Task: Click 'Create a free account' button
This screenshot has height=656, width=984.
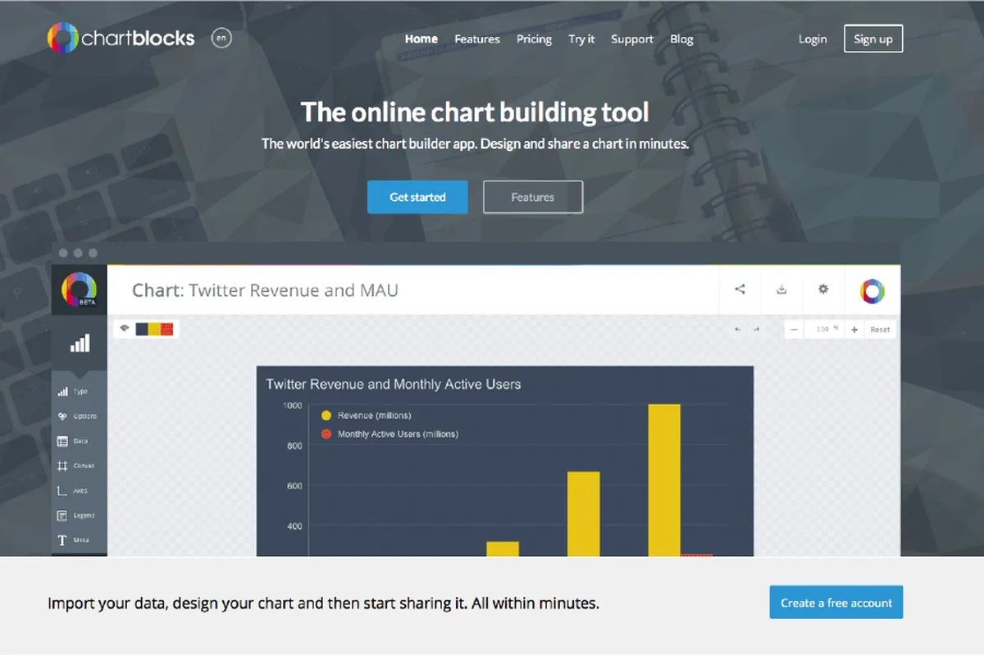Action: [x=836, y=603]
